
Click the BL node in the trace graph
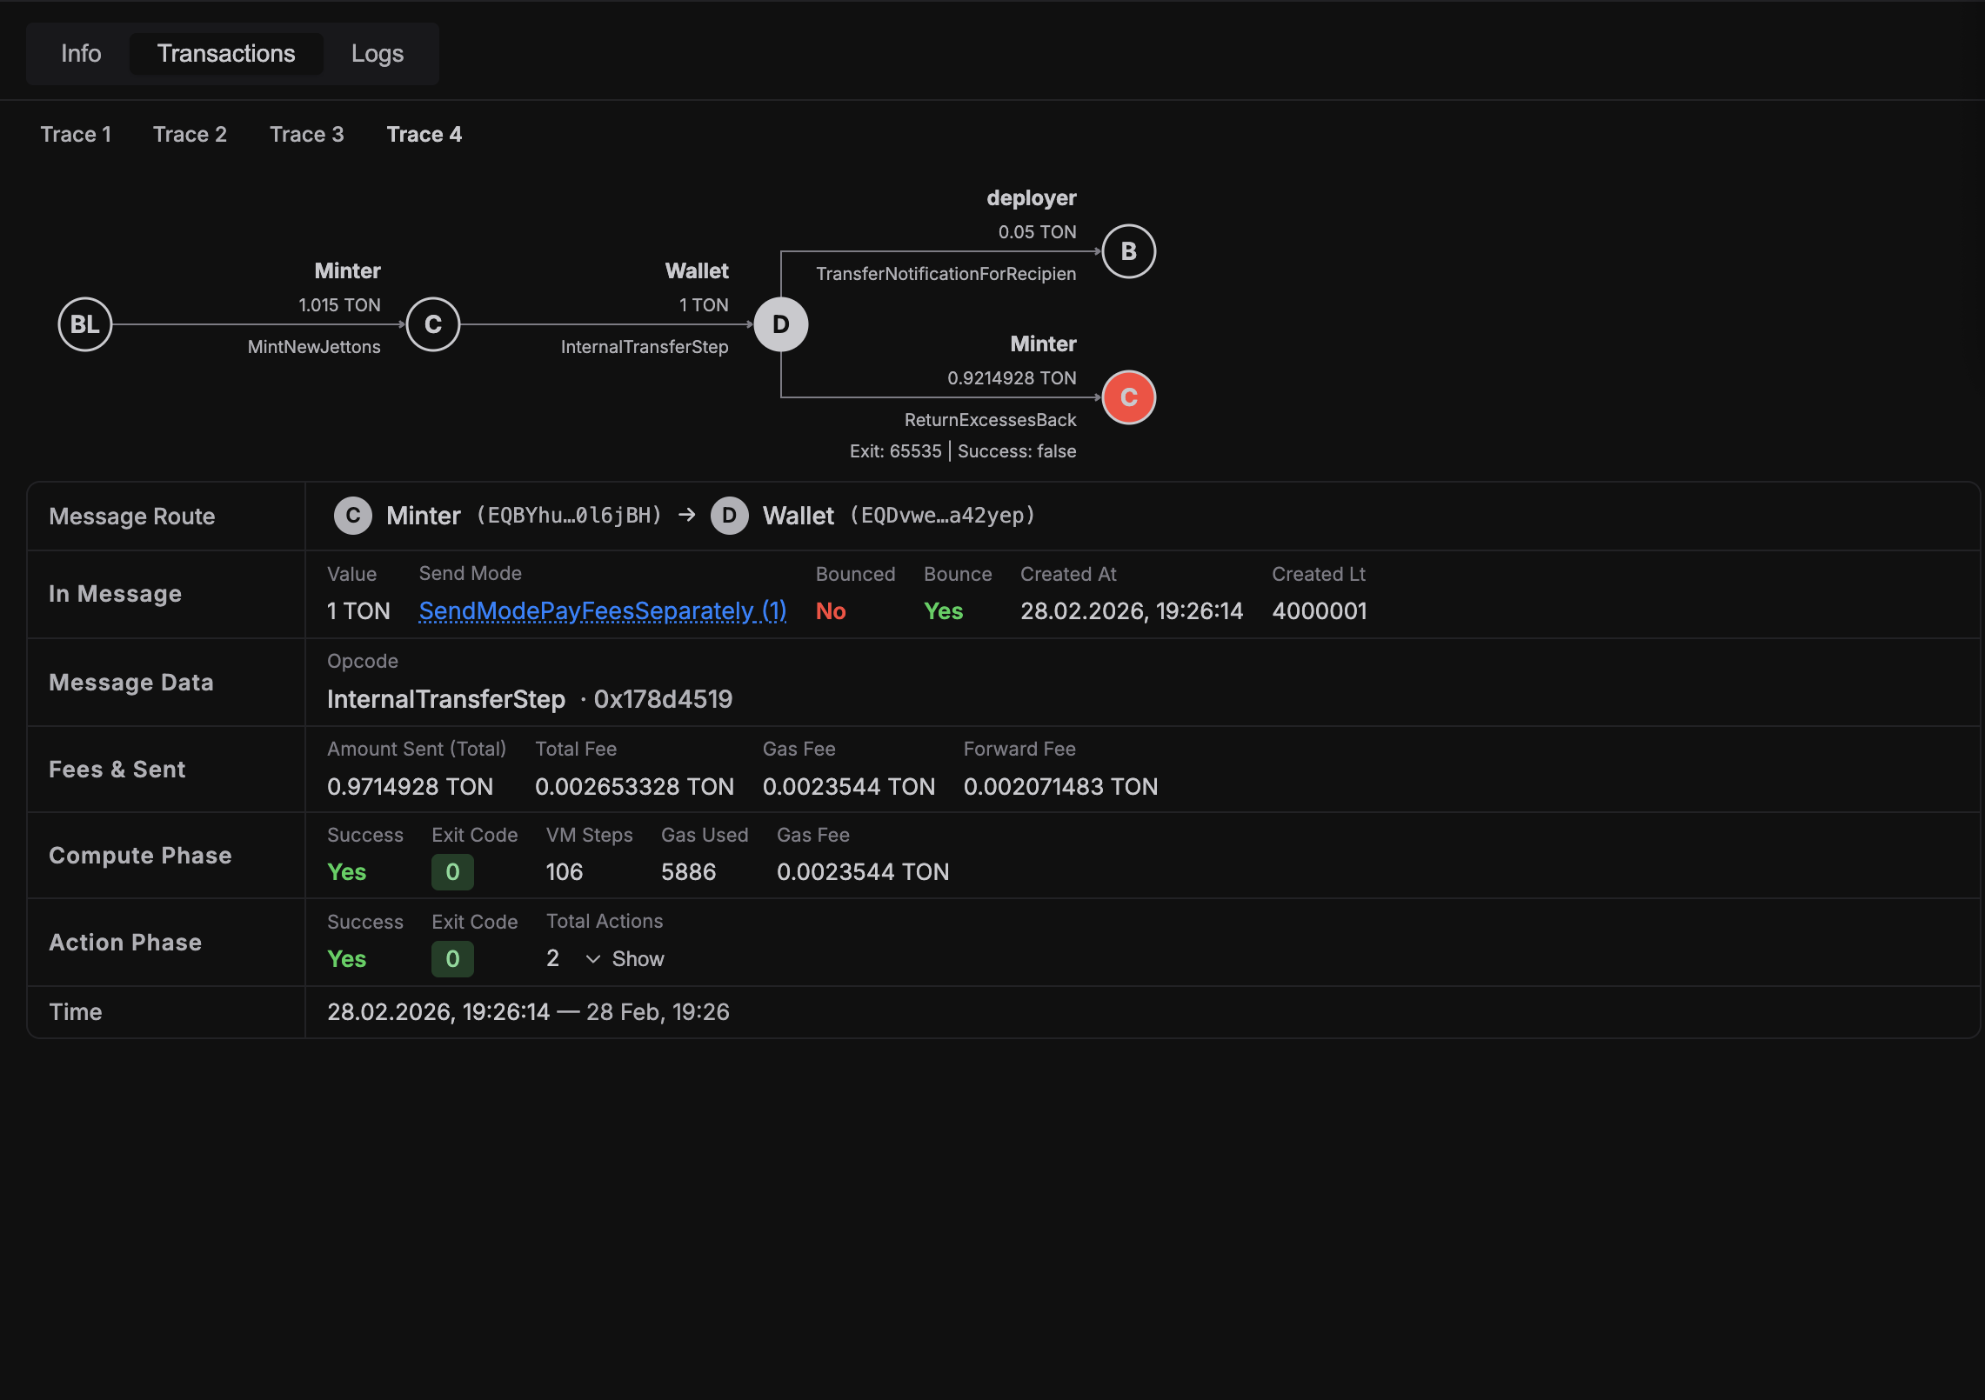[x=84, y=324]
